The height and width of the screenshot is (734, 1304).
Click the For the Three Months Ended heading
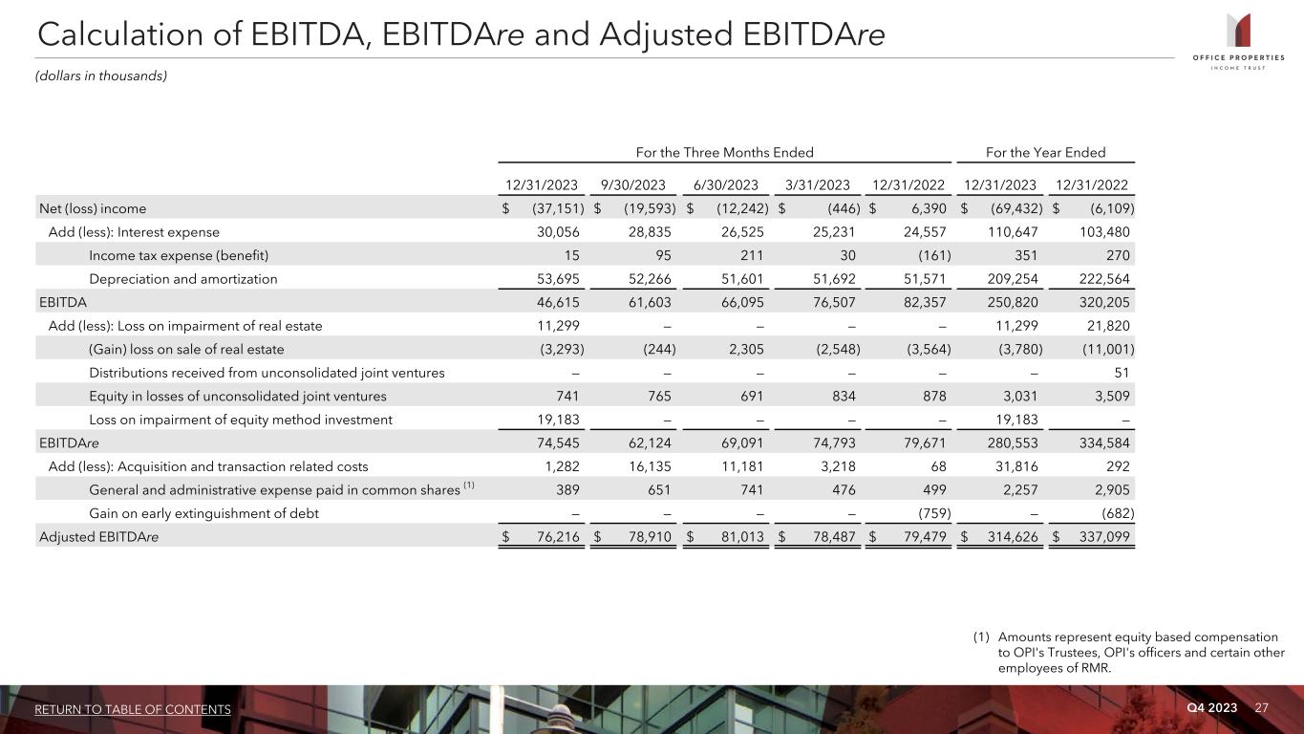(x=724, y=152)
